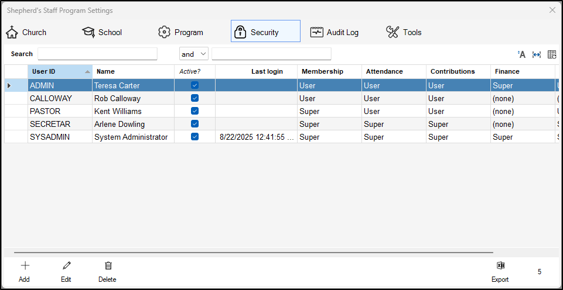The image size is (563, 290).
Task: Close the Program Settings window
Action: point(552,10)
